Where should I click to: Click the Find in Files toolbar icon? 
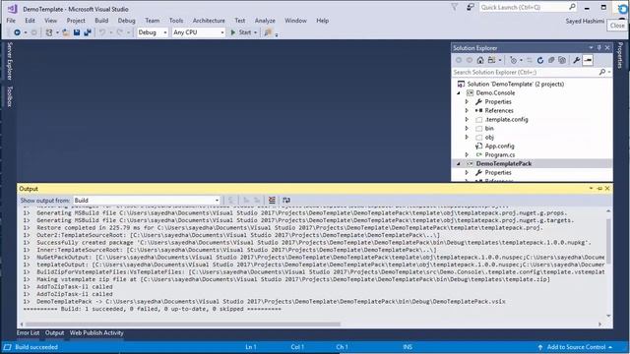click(268, 32)
